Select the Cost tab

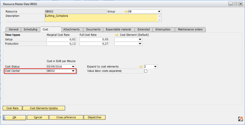(x=51, y=29)
